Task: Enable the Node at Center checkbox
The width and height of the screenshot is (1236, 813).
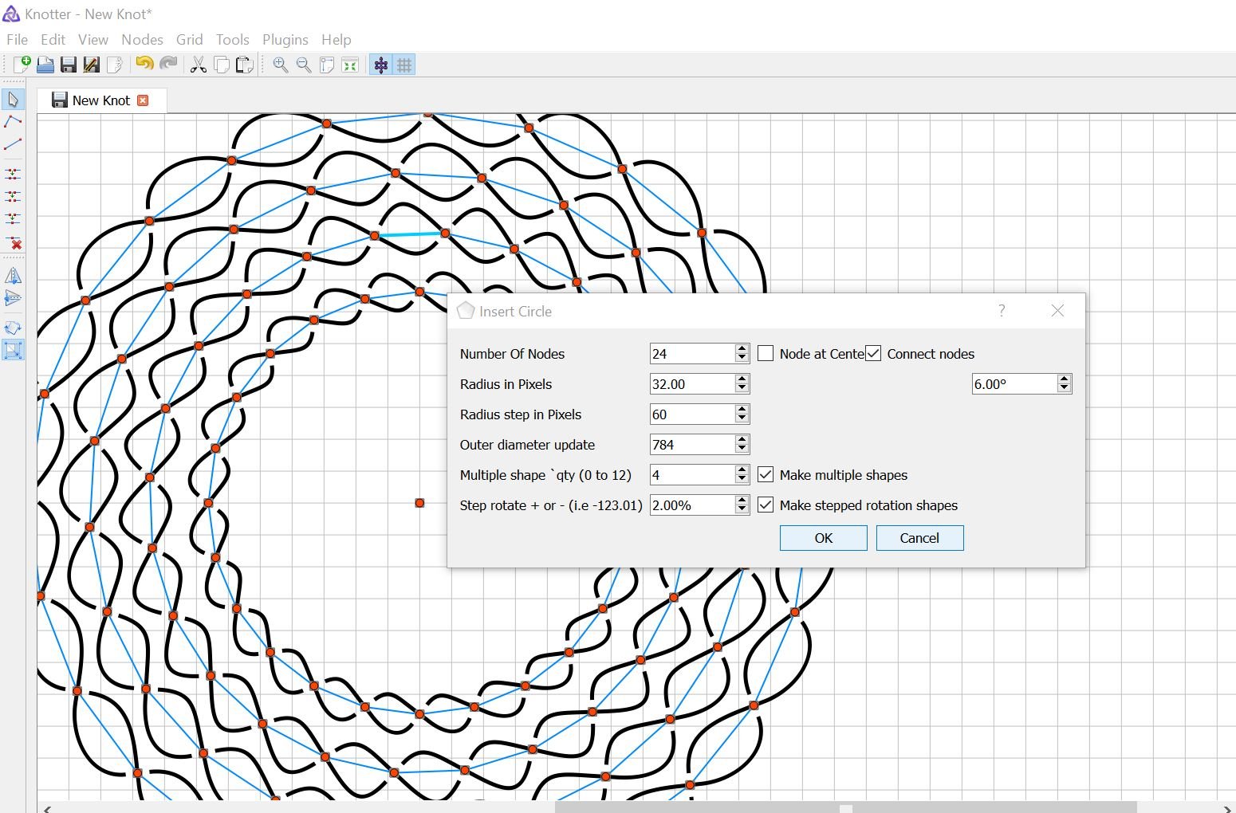Action: pos(766,353)
